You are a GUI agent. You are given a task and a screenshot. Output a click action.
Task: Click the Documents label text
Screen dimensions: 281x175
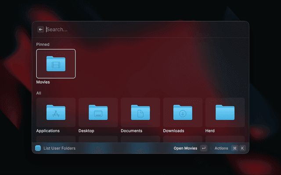(x=132, y=131)
